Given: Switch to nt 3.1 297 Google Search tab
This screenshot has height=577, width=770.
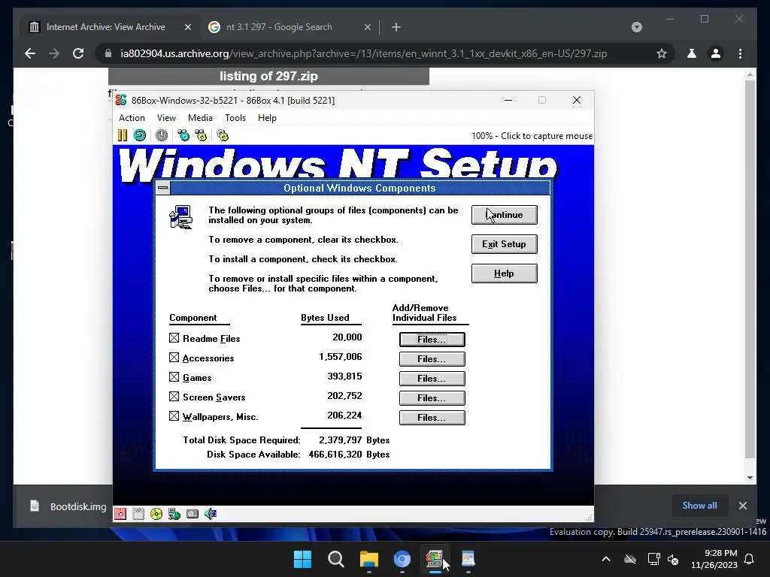Looking at the screenshot, I should [290, 27].
